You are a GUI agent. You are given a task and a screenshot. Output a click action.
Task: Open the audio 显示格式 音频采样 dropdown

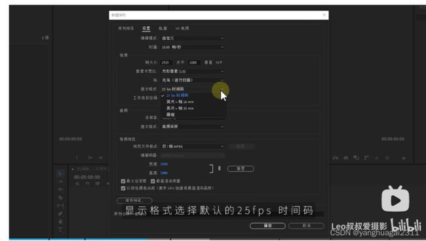coord(193,127)
